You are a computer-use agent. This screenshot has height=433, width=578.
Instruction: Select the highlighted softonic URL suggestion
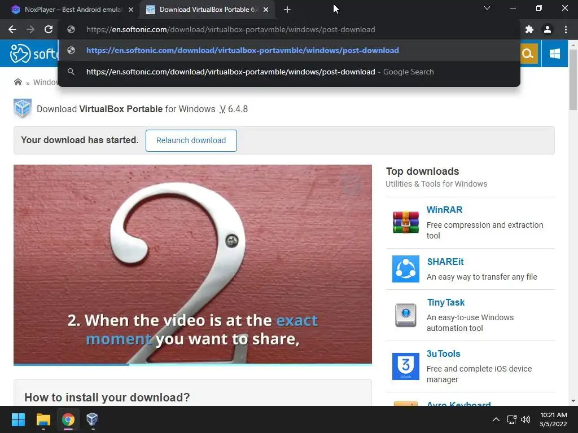pyautogui.click(x=289, y=50)
